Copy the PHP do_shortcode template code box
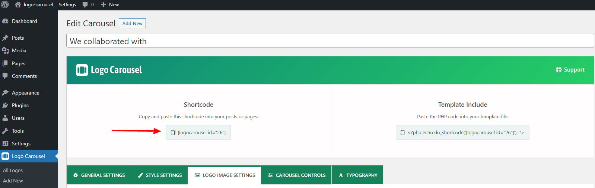The width and height of the screenshot is (595, 188). coord(462,132)
